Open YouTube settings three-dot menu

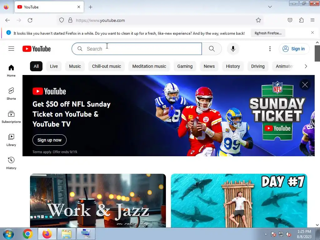click(x=270, y=49)
